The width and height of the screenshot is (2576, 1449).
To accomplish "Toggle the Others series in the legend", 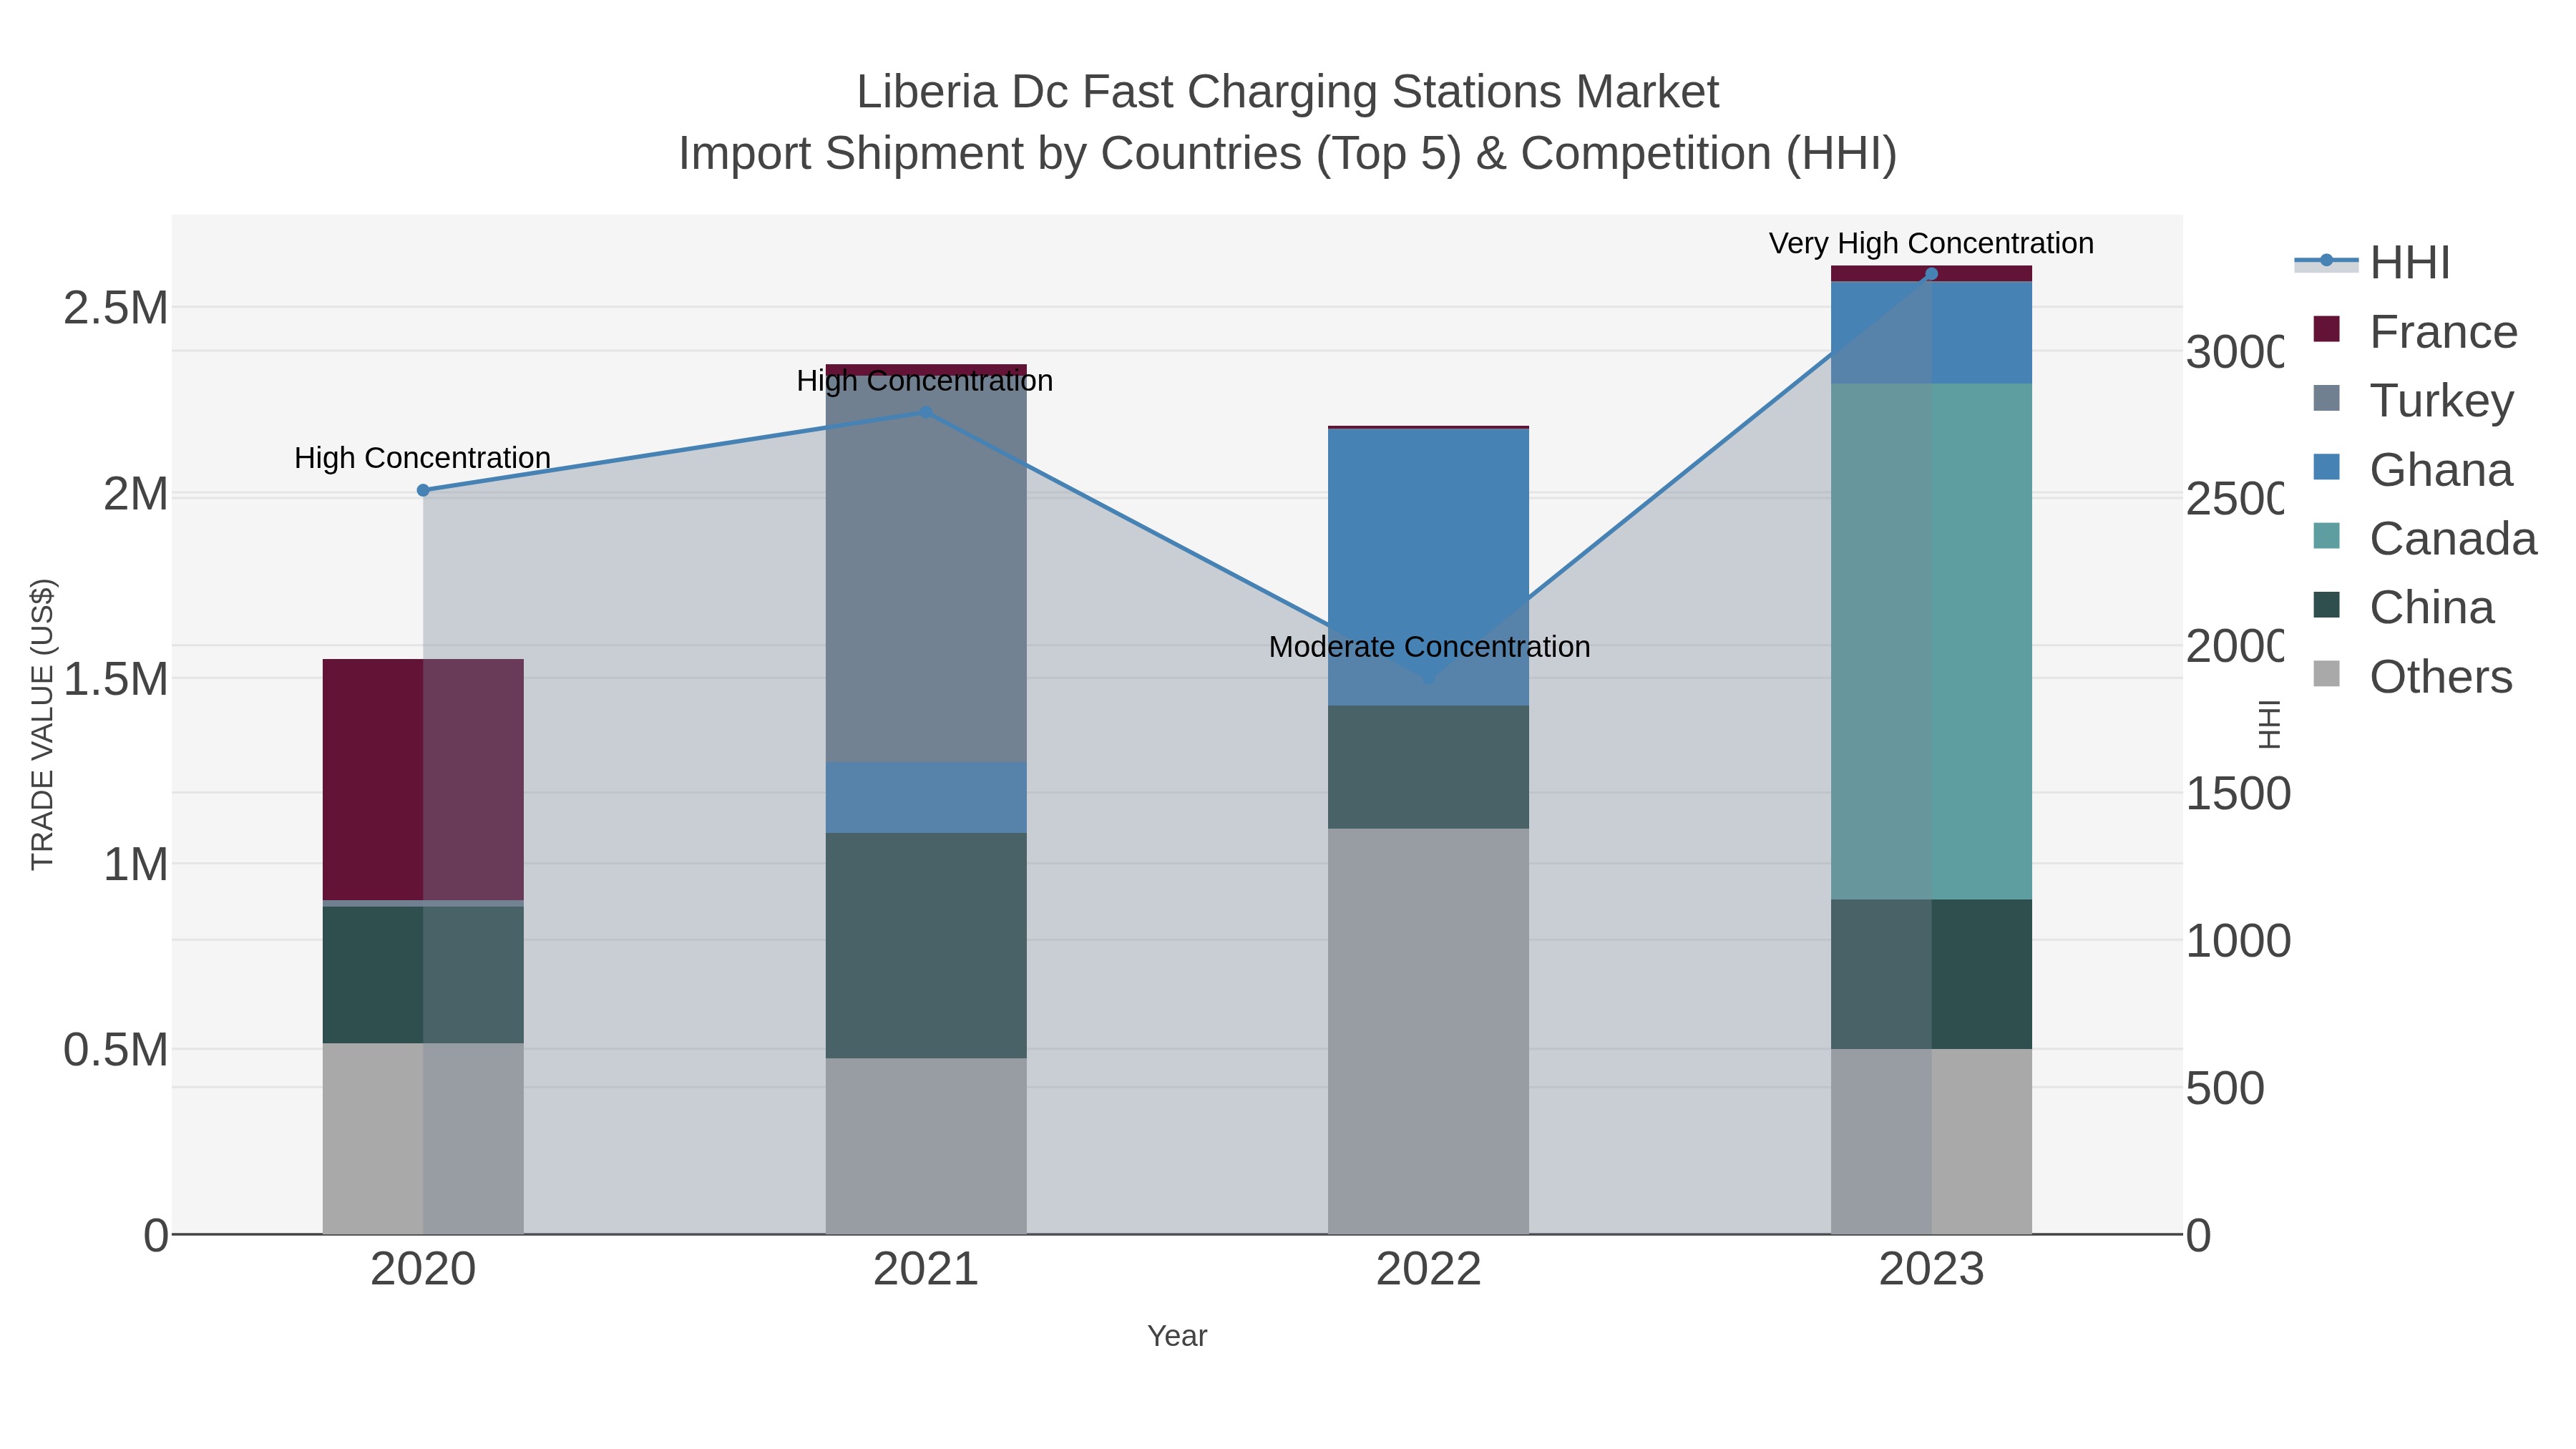I will (2413, 676).
